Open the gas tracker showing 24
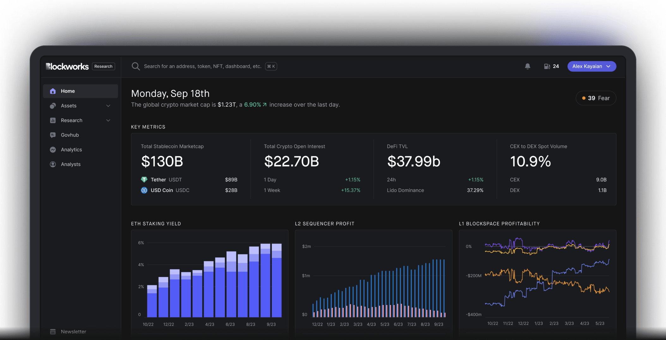The width and height of the screenshot is (666, 340). [x=551, y=66]
